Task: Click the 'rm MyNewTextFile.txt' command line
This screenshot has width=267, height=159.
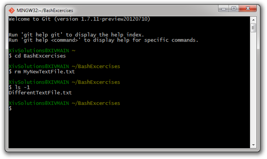Action: (x=42, y=71)
